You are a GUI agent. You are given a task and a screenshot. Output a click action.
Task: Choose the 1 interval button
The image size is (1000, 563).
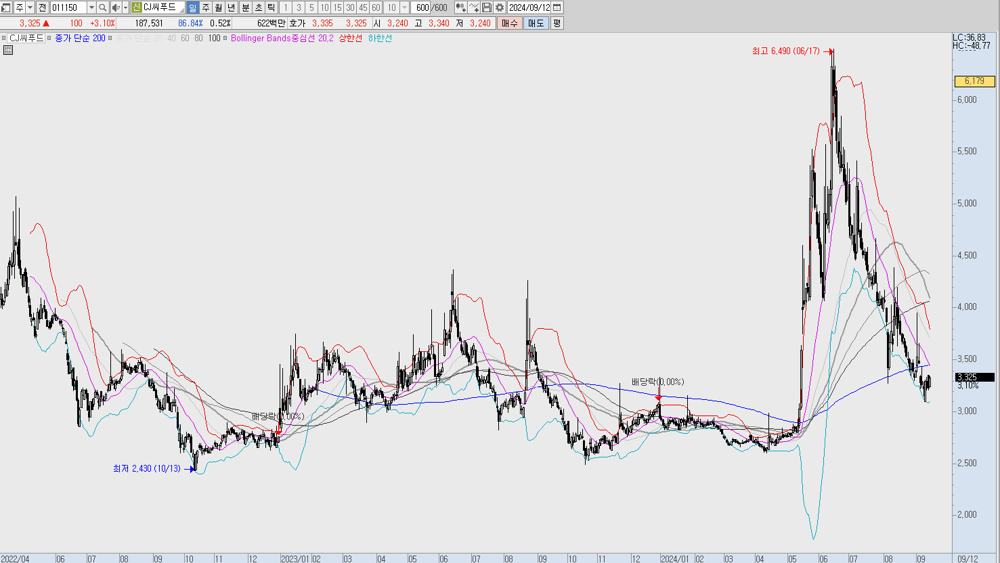[285, 7]
